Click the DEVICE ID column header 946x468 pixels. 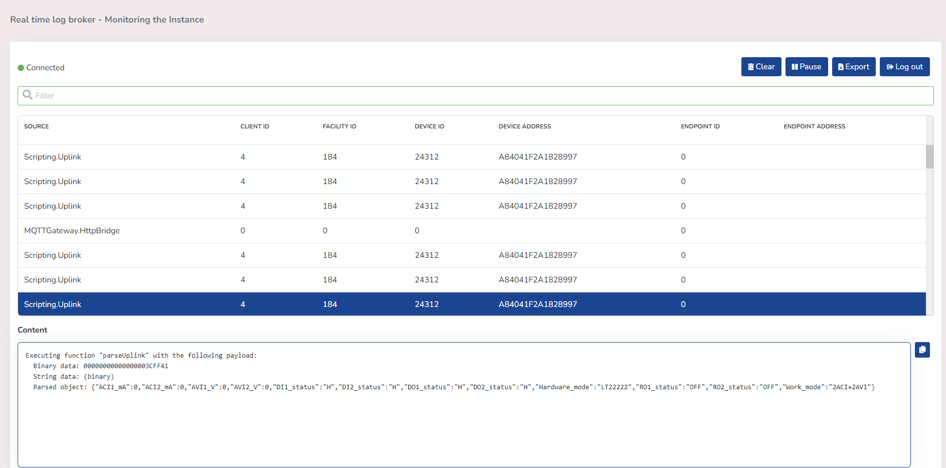(429, 126)
